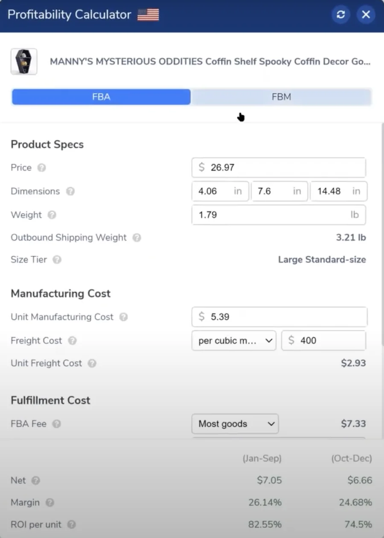Edit the Weight field 1.79 lb

tap(279, 215)
